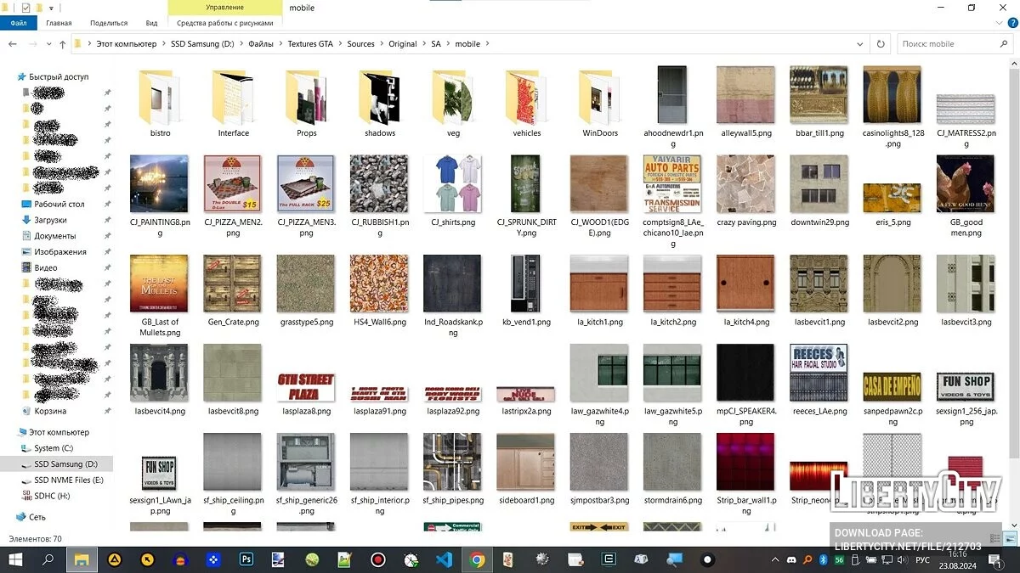Expand the address bar history dropdown
The image size is (1020, 573).
(860, 44)
